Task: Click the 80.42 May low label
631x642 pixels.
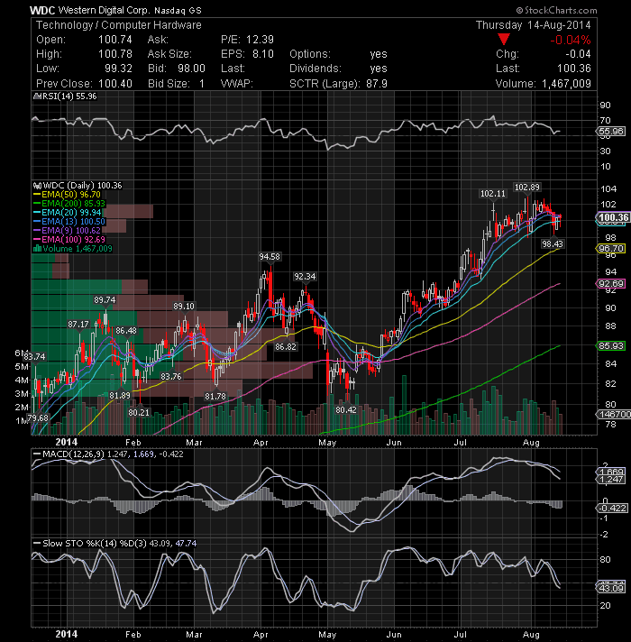Action: coord(346,410)
